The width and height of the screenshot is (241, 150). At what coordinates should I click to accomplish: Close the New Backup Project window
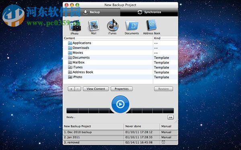point(66,5)
